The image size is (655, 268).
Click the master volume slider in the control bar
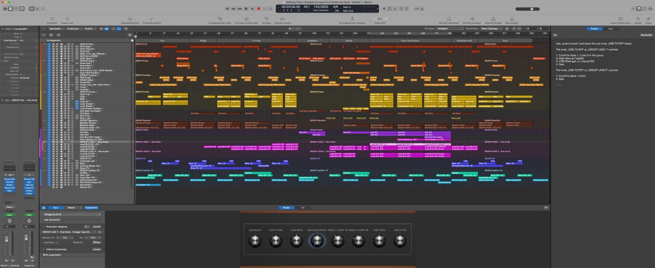pos(527,9)
